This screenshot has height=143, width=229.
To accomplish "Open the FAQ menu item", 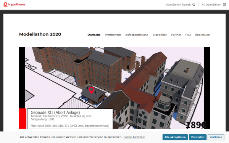I will click(188, 35).
